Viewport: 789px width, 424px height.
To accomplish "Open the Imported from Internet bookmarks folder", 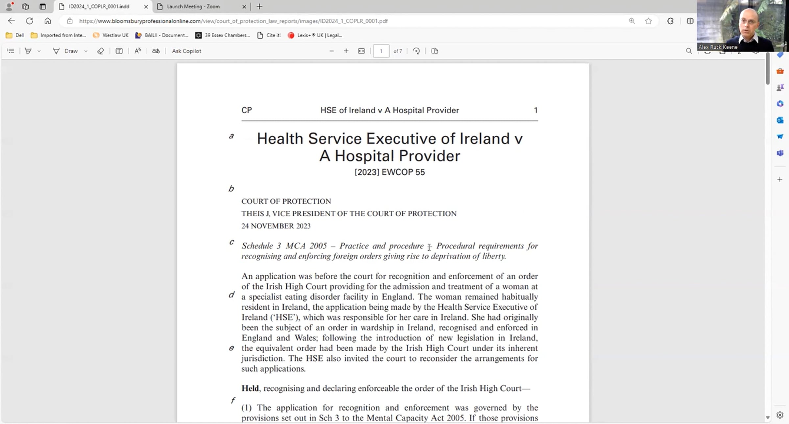I will click(x=58, y=35).
